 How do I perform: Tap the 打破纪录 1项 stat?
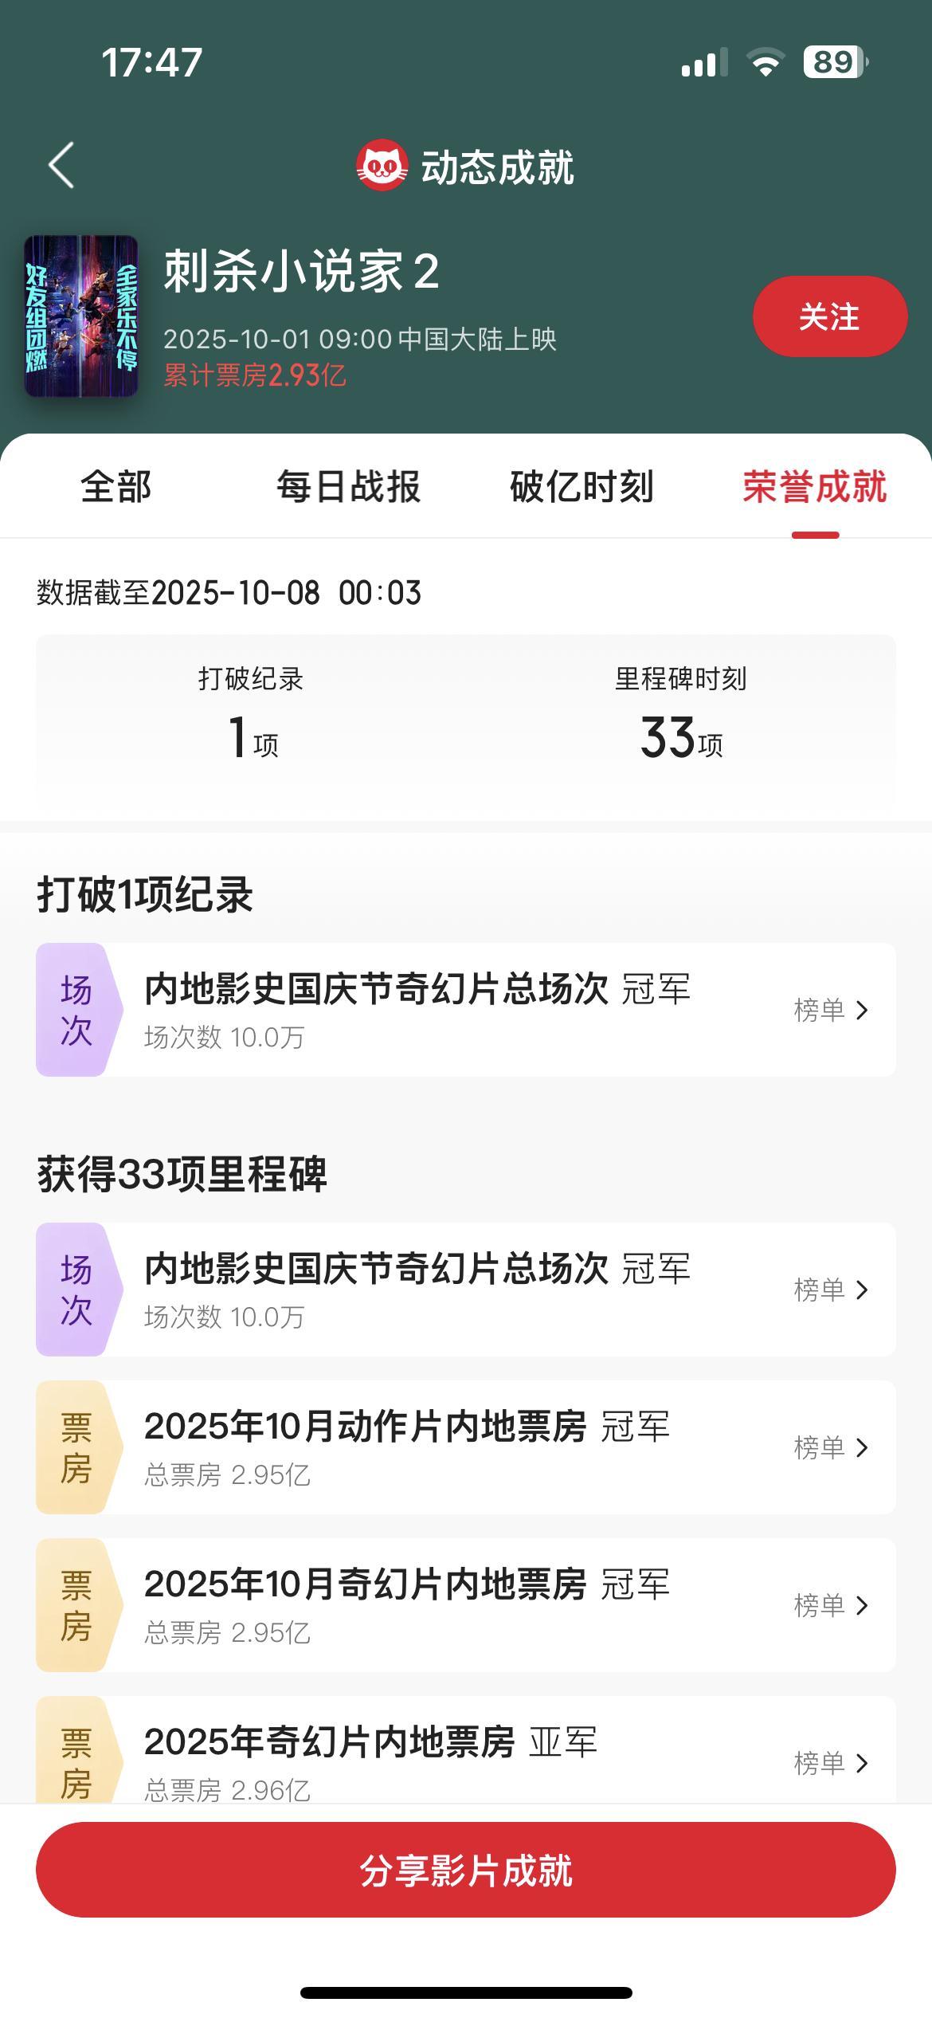click(251, 713)
